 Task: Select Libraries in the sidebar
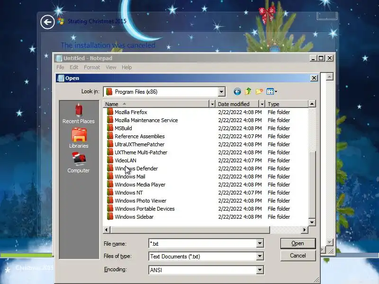(x=79, y=138)
